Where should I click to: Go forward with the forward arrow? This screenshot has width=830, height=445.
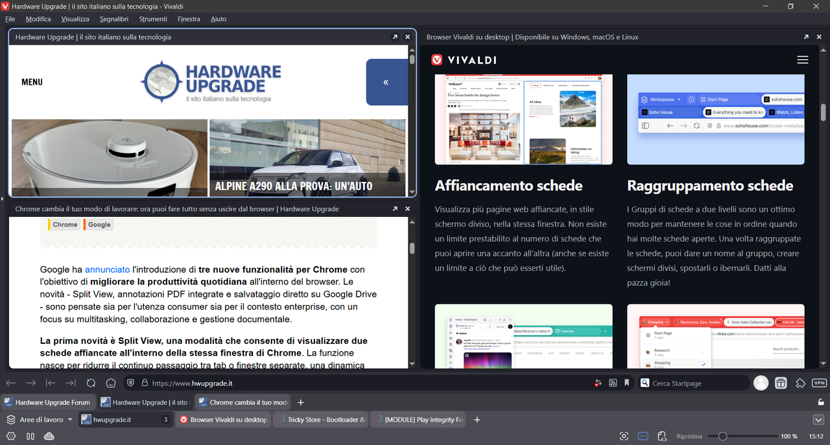click(31, 383)
